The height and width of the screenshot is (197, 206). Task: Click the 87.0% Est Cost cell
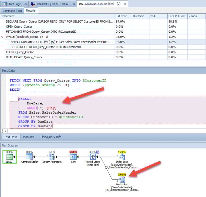[123, 22]
